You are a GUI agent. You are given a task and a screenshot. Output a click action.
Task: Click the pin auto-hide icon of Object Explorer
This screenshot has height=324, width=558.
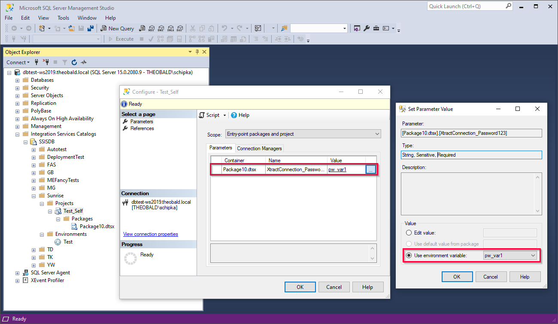point(197,52)
